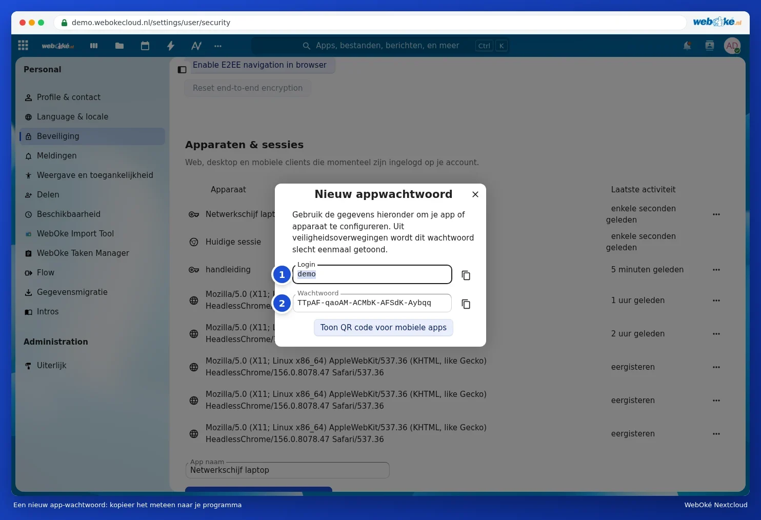Open the contacts menu icon
Viewport: 761px width, 520px height.
710,46
